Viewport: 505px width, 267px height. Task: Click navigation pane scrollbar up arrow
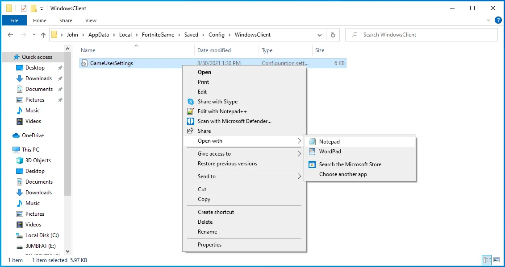[x=67, y=49]
